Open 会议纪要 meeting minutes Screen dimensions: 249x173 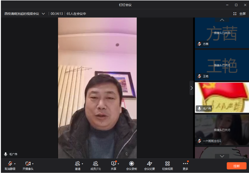click(x=149, y=164)
